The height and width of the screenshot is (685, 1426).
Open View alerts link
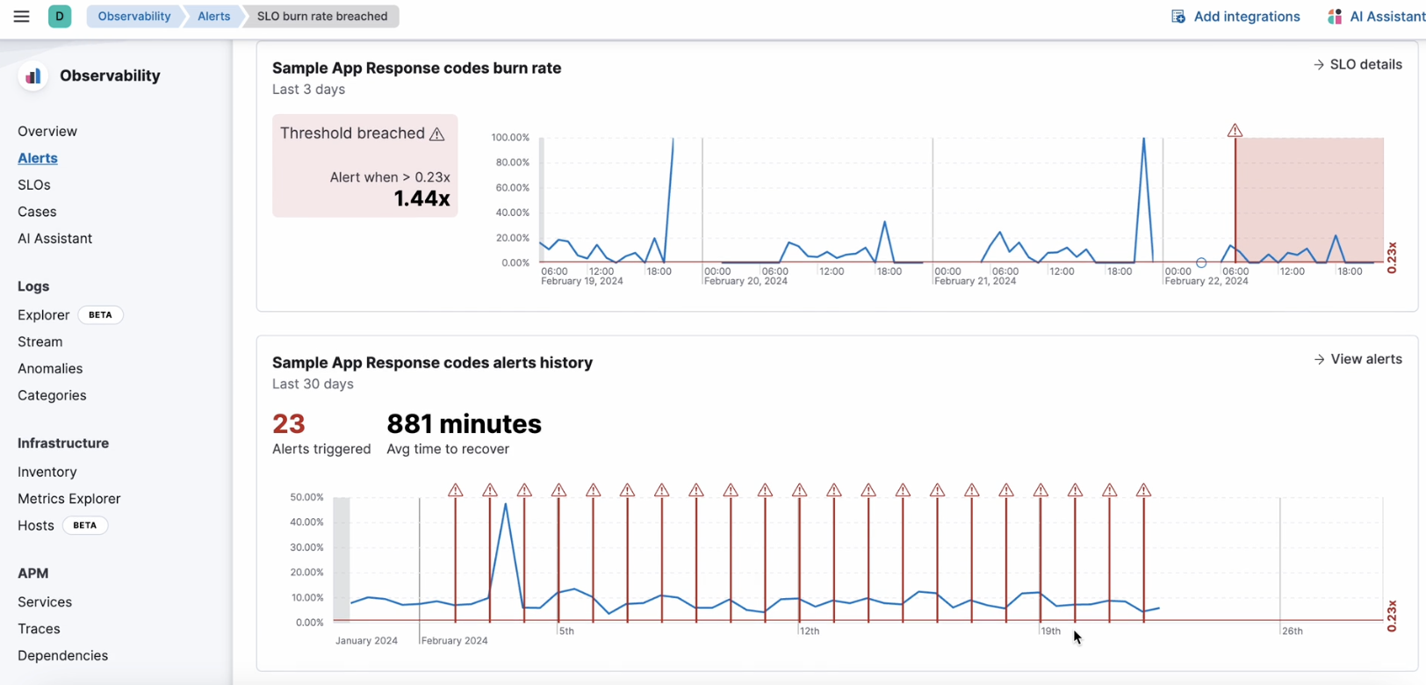[x=1358, y=359]
